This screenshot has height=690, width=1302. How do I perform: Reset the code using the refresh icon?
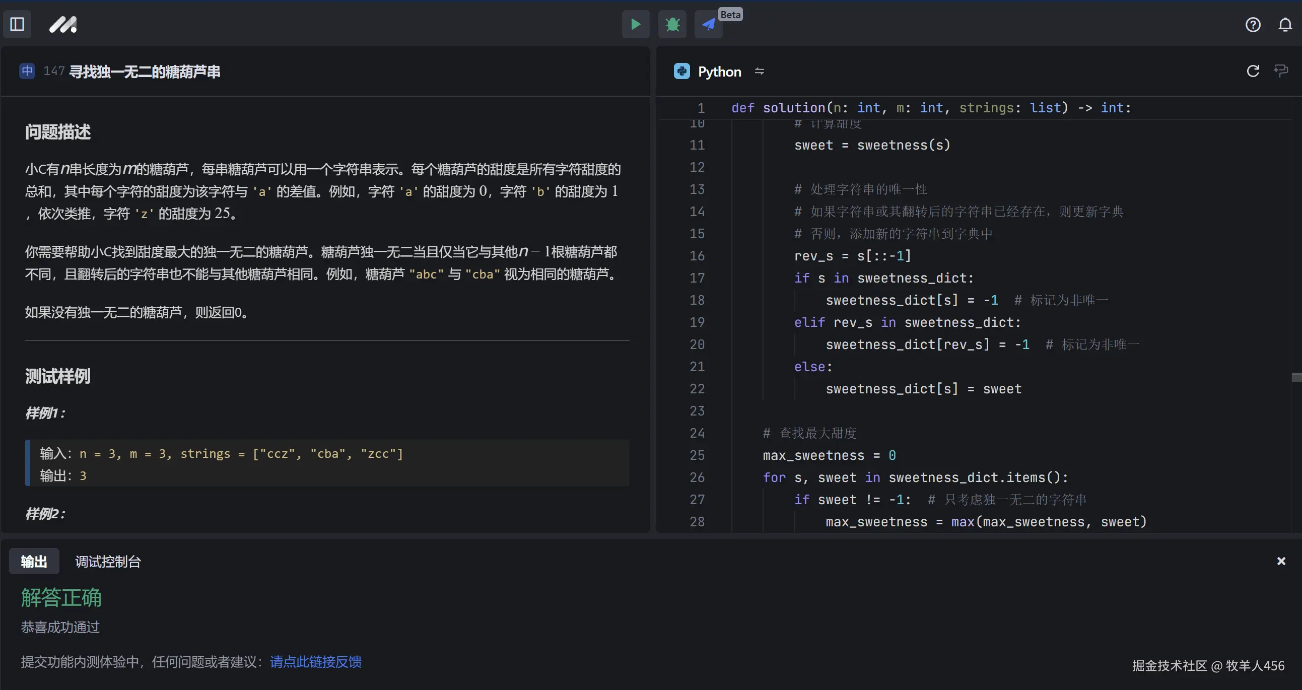(1253, 72)
